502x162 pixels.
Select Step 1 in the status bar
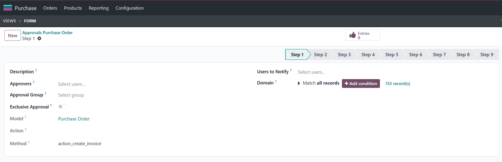[x=297, y=55]
